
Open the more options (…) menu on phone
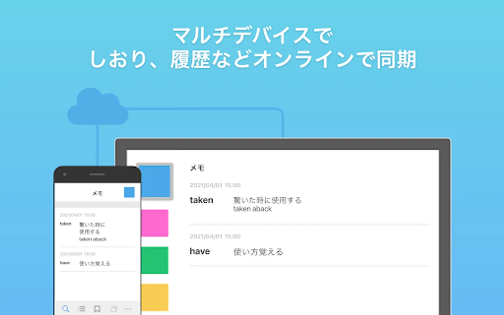(128, 309)
